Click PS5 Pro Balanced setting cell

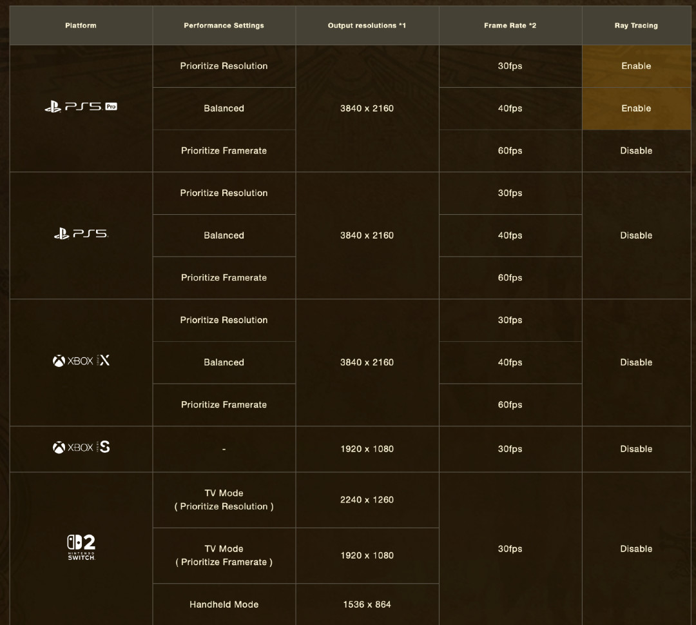pos(224,108)
